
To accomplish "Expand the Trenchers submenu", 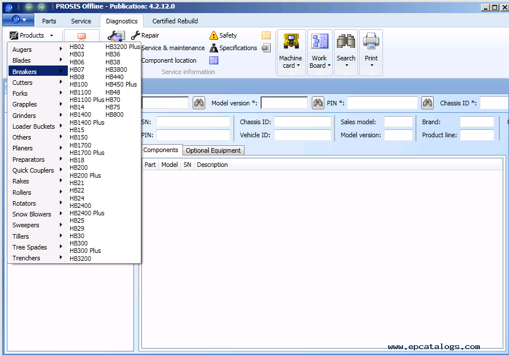I will pyautogui.click(x=38, y=258).
